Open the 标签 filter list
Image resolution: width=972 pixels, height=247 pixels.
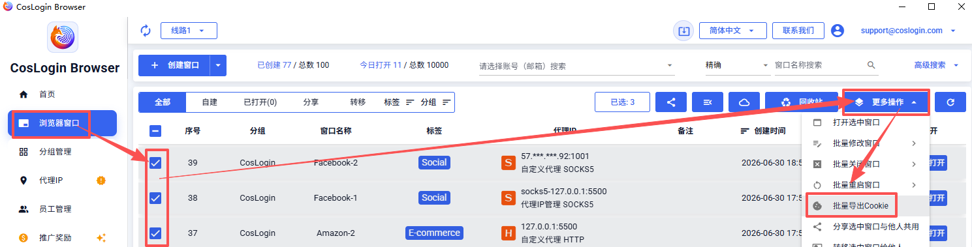(399, 102)
